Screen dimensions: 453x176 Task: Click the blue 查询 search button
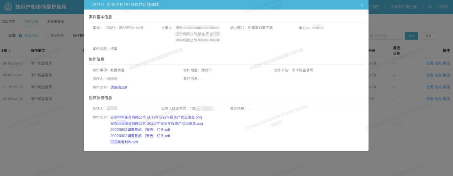[411, 36]
